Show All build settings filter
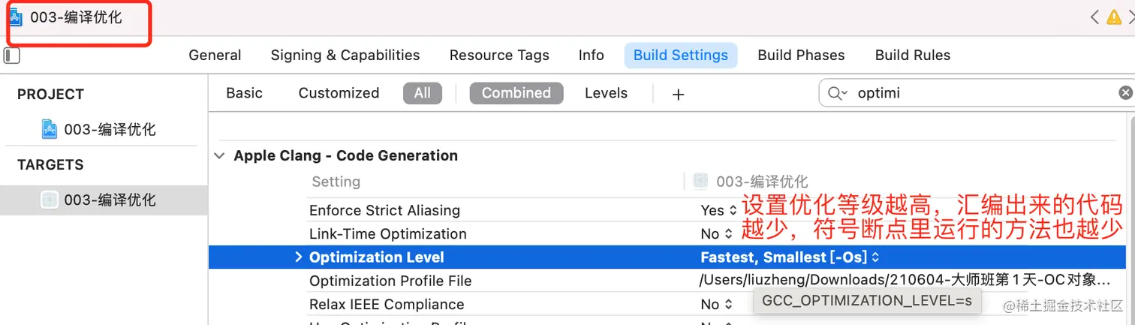The width and height of the screenshot is (1135, 325). click(x=423, y=93)
